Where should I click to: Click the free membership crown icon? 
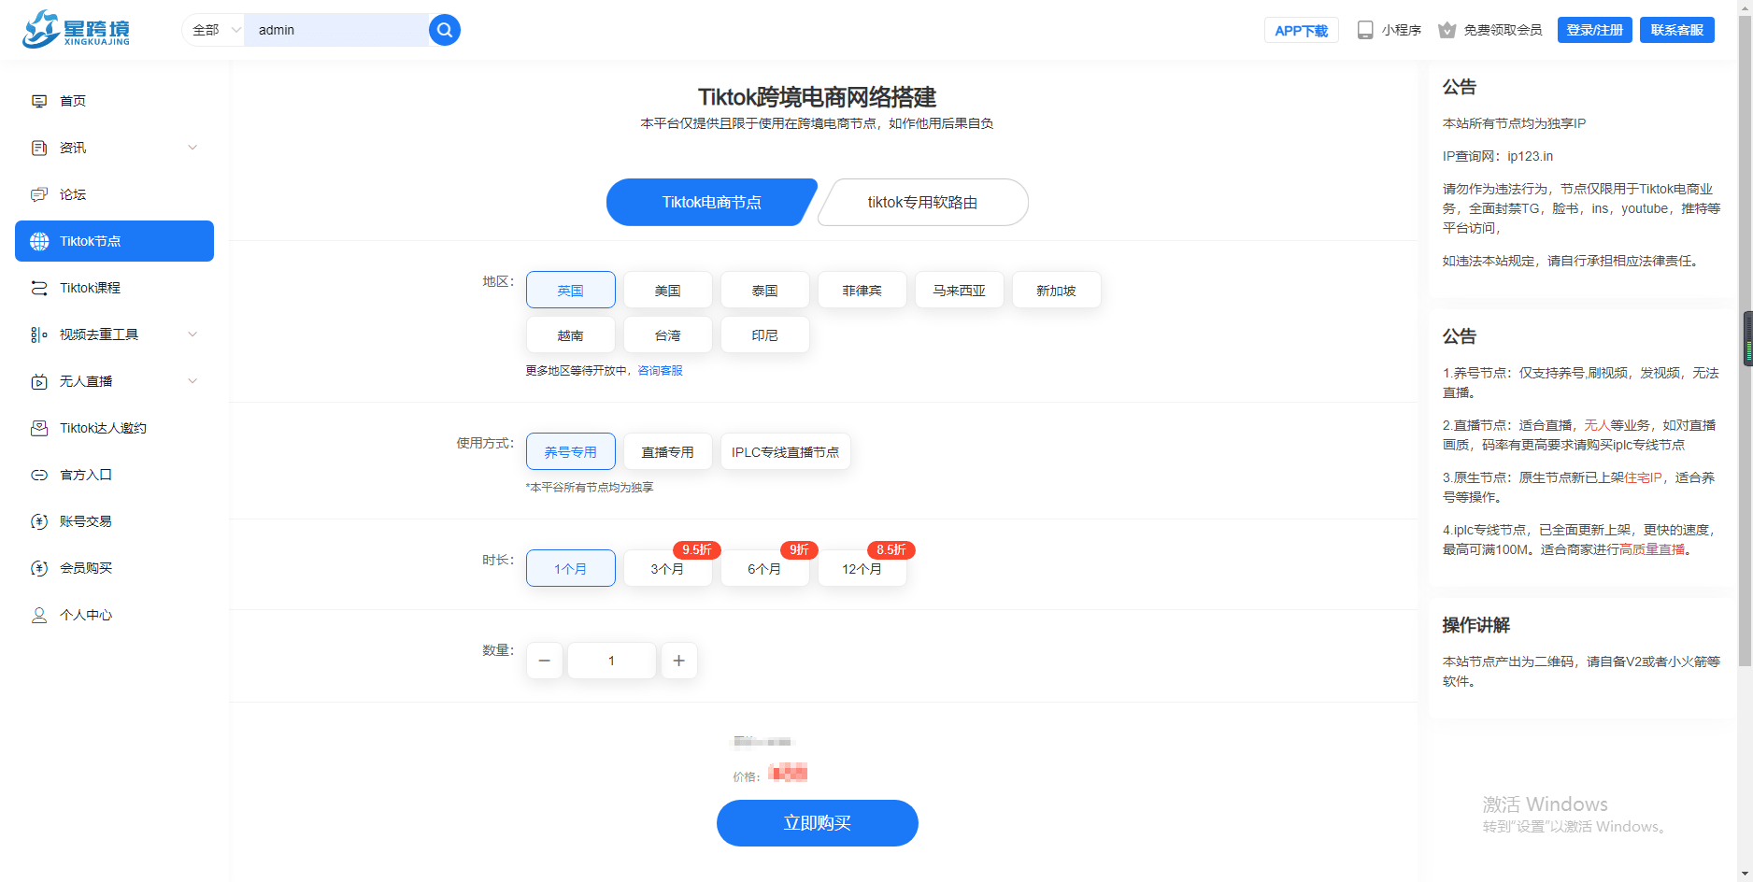point(1447,30)
